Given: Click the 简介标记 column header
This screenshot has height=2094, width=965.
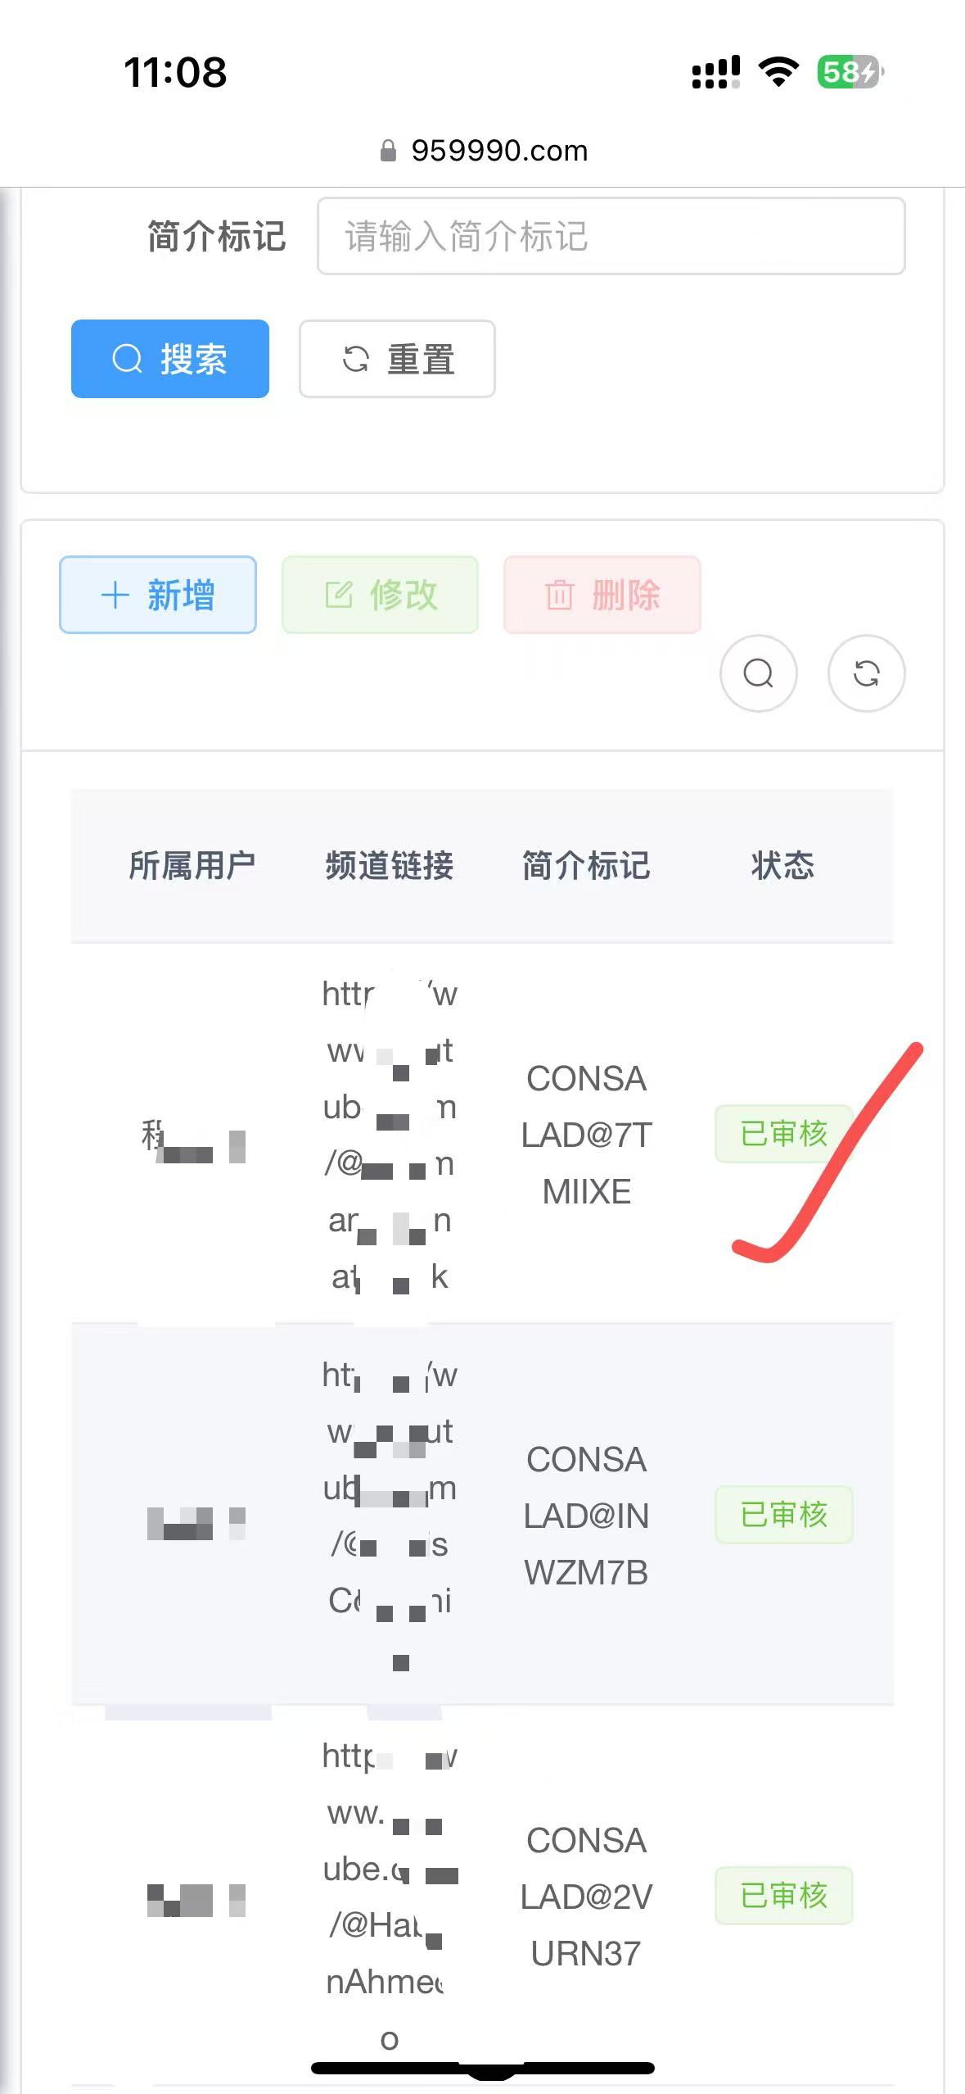Looking at the screenshot, I should [x=586, y=865].
